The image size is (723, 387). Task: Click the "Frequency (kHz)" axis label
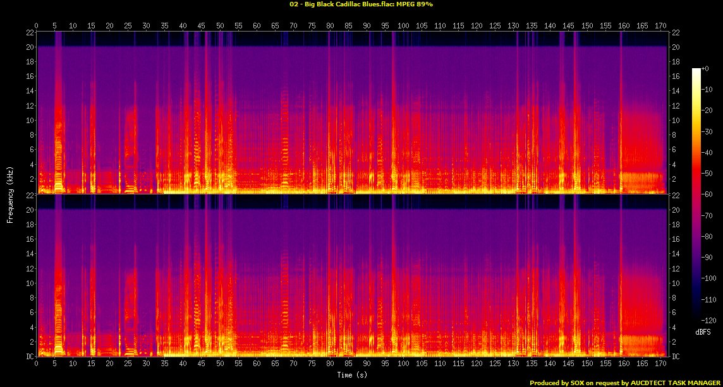pos(9,194)
